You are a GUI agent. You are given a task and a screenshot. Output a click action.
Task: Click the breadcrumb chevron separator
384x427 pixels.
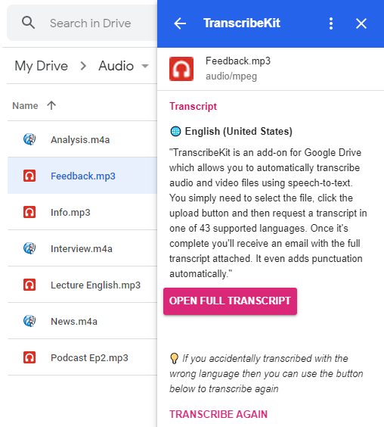coord(83,66)
